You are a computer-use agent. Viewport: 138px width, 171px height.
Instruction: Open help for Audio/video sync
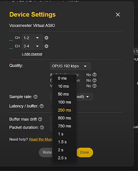[94, 75]
